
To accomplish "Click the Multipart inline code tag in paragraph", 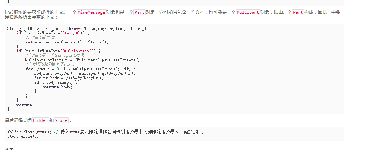I will tap(248, 12).
